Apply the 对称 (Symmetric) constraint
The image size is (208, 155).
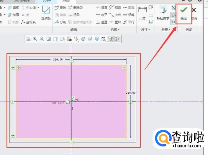[x=128, y=8]
